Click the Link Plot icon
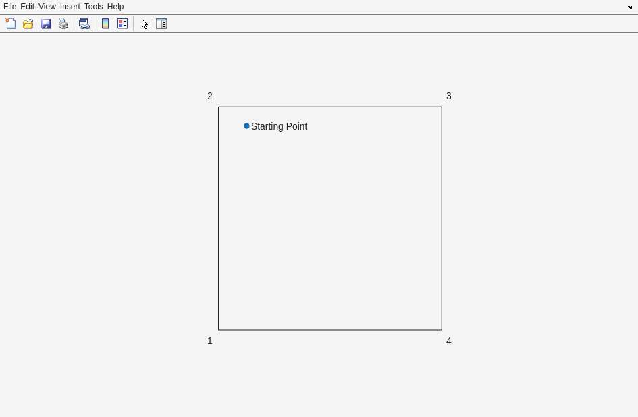The image size is (638, 417). [x=84, y=24]
